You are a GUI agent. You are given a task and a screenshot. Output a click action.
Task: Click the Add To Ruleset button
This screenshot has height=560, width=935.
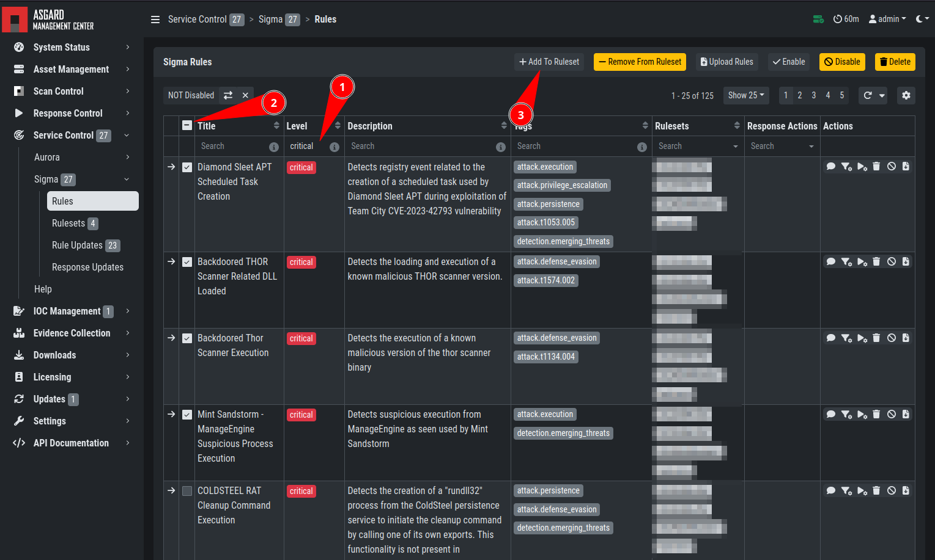[x=549, y=62]
